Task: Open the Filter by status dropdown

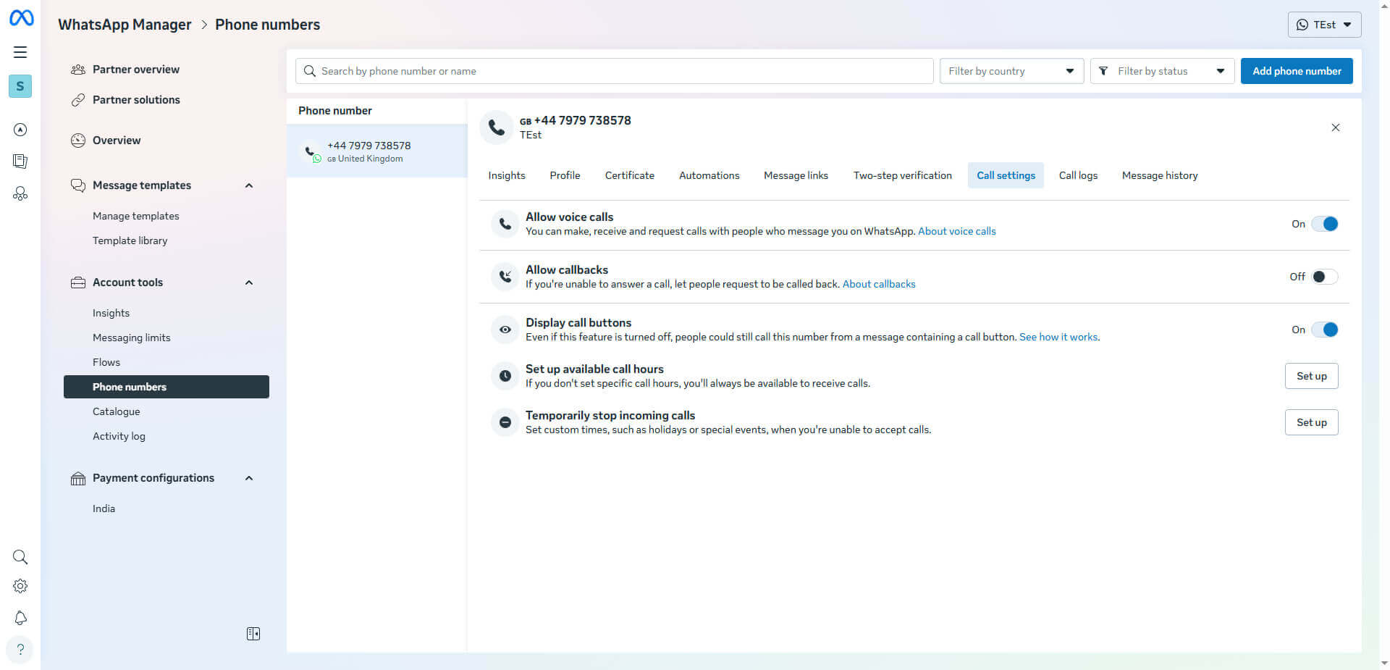Action: (1162, 71)
